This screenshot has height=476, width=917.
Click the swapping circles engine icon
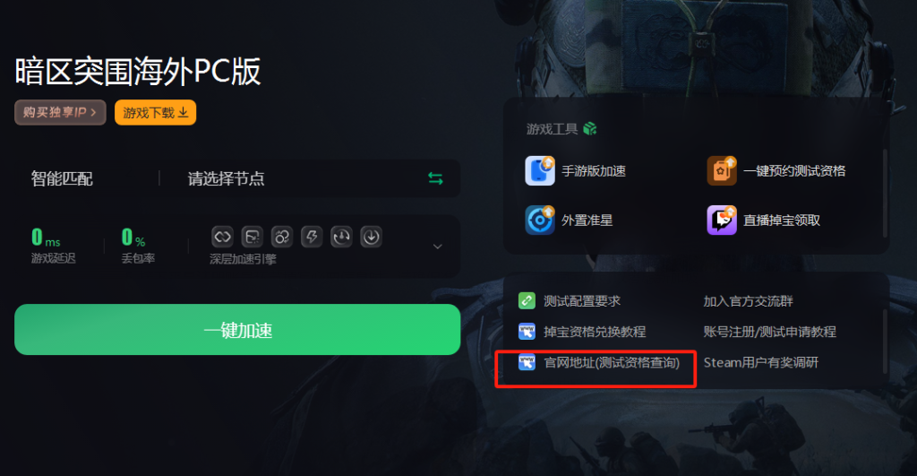(282, 237)
